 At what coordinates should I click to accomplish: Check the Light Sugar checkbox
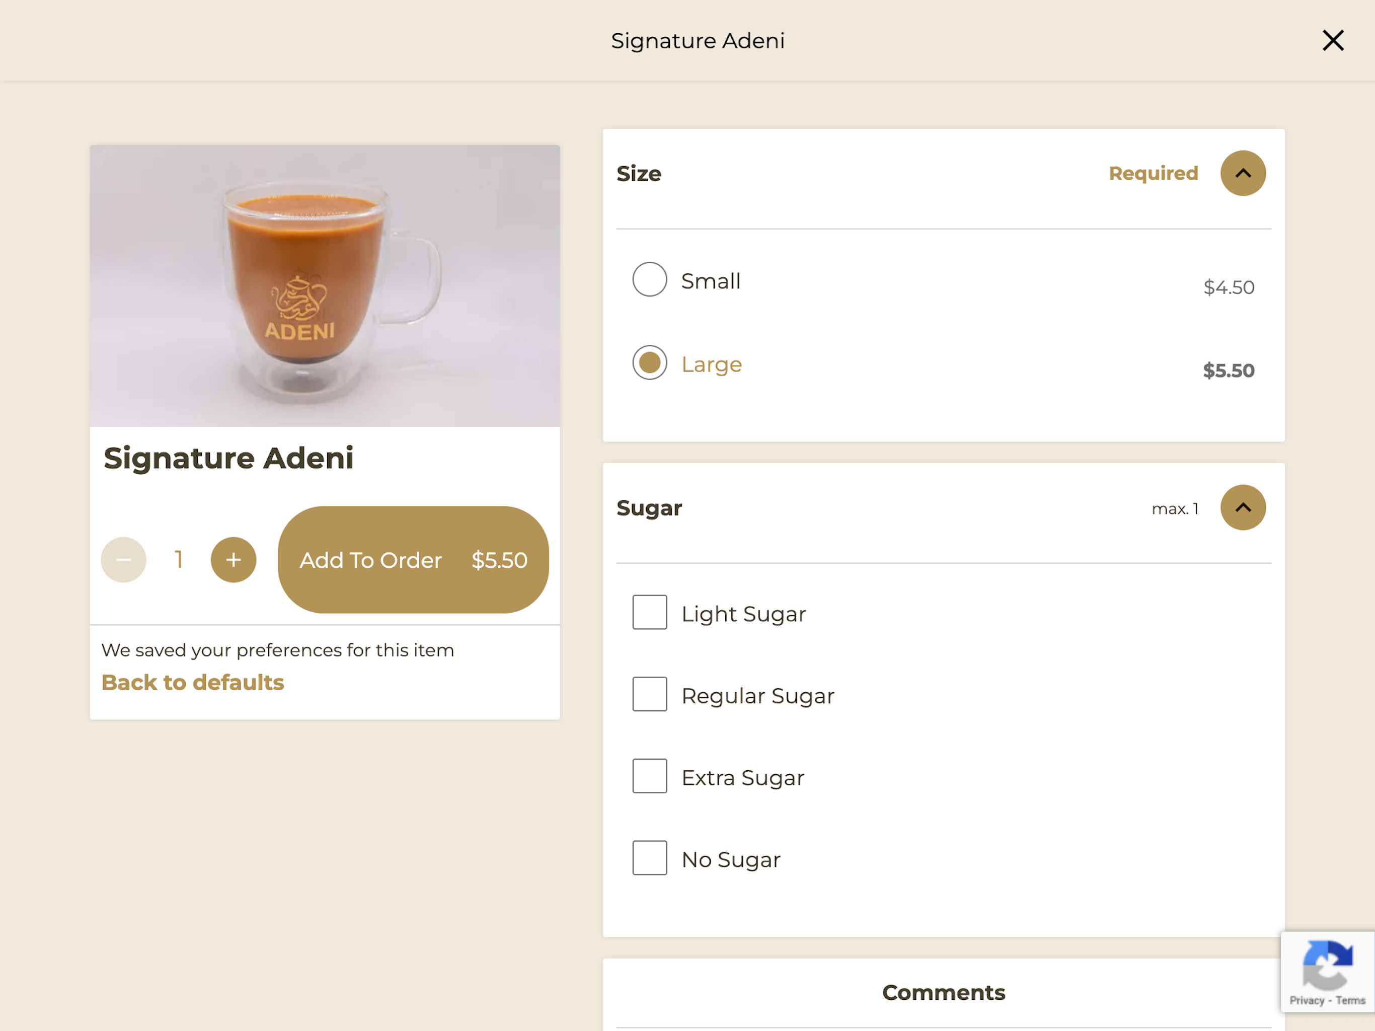650,613
